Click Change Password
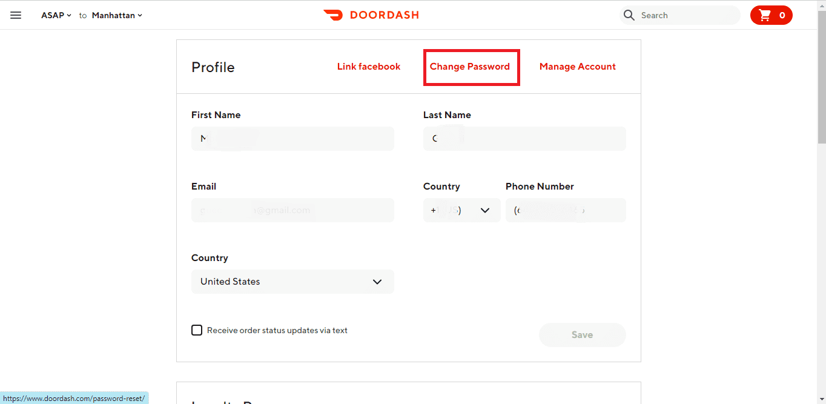The width and height of the screenshot is (826, 404). pos(470,67)
